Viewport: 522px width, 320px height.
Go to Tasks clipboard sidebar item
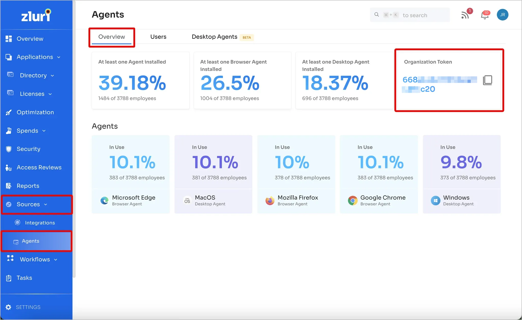[24, 278]
